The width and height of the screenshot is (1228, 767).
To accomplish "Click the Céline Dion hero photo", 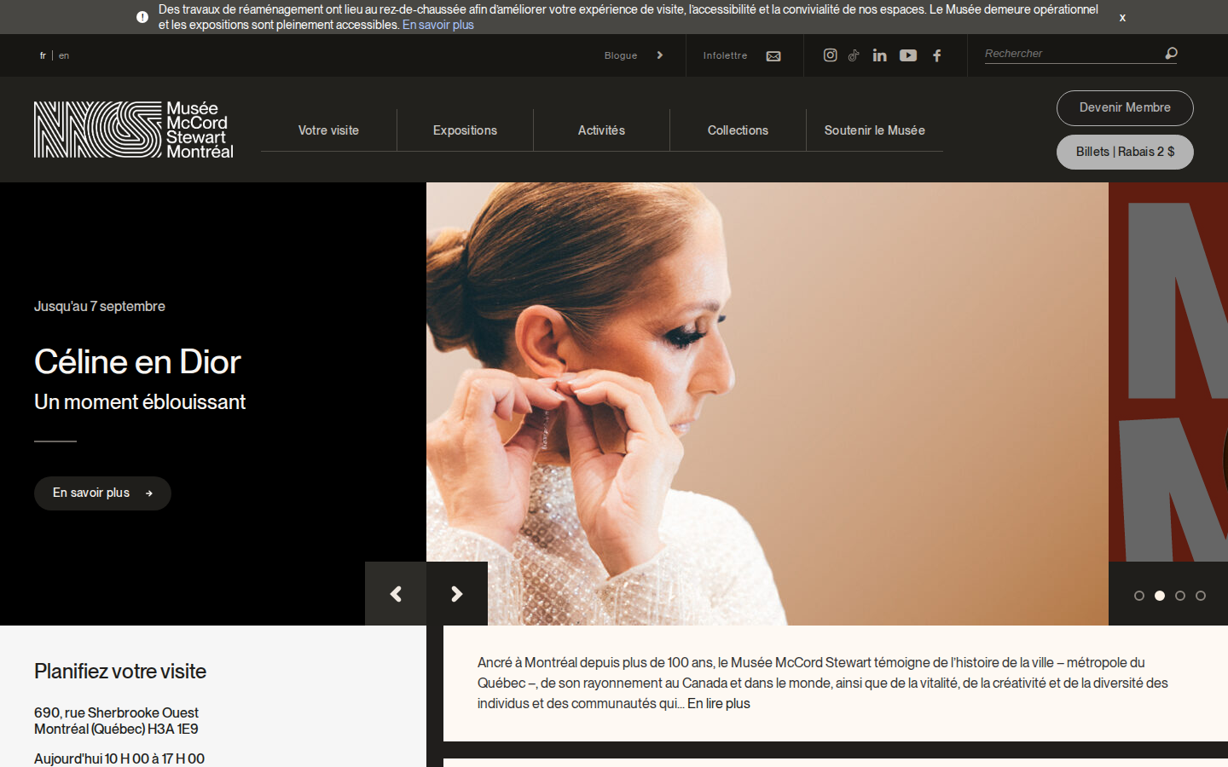I will [767, 404].
